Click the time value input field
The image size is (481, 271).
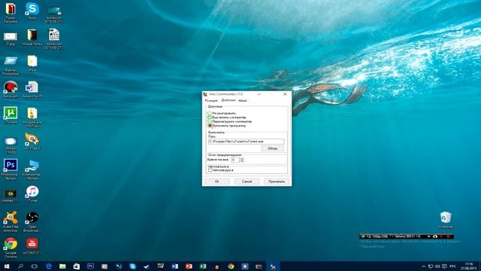(235, 160)
